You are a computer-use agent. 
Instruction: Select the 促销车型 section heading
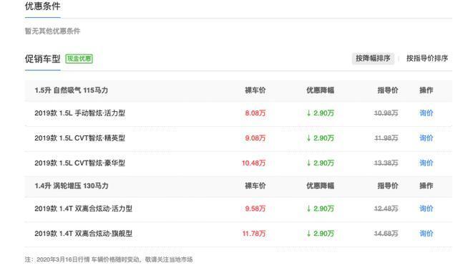(x=43, y=59)
